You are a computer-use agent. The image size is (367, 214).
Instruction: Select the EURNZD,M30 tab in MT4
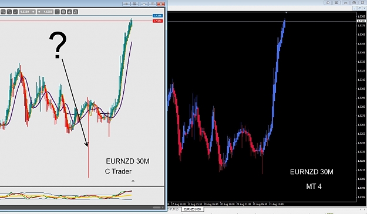click(193, 209)
